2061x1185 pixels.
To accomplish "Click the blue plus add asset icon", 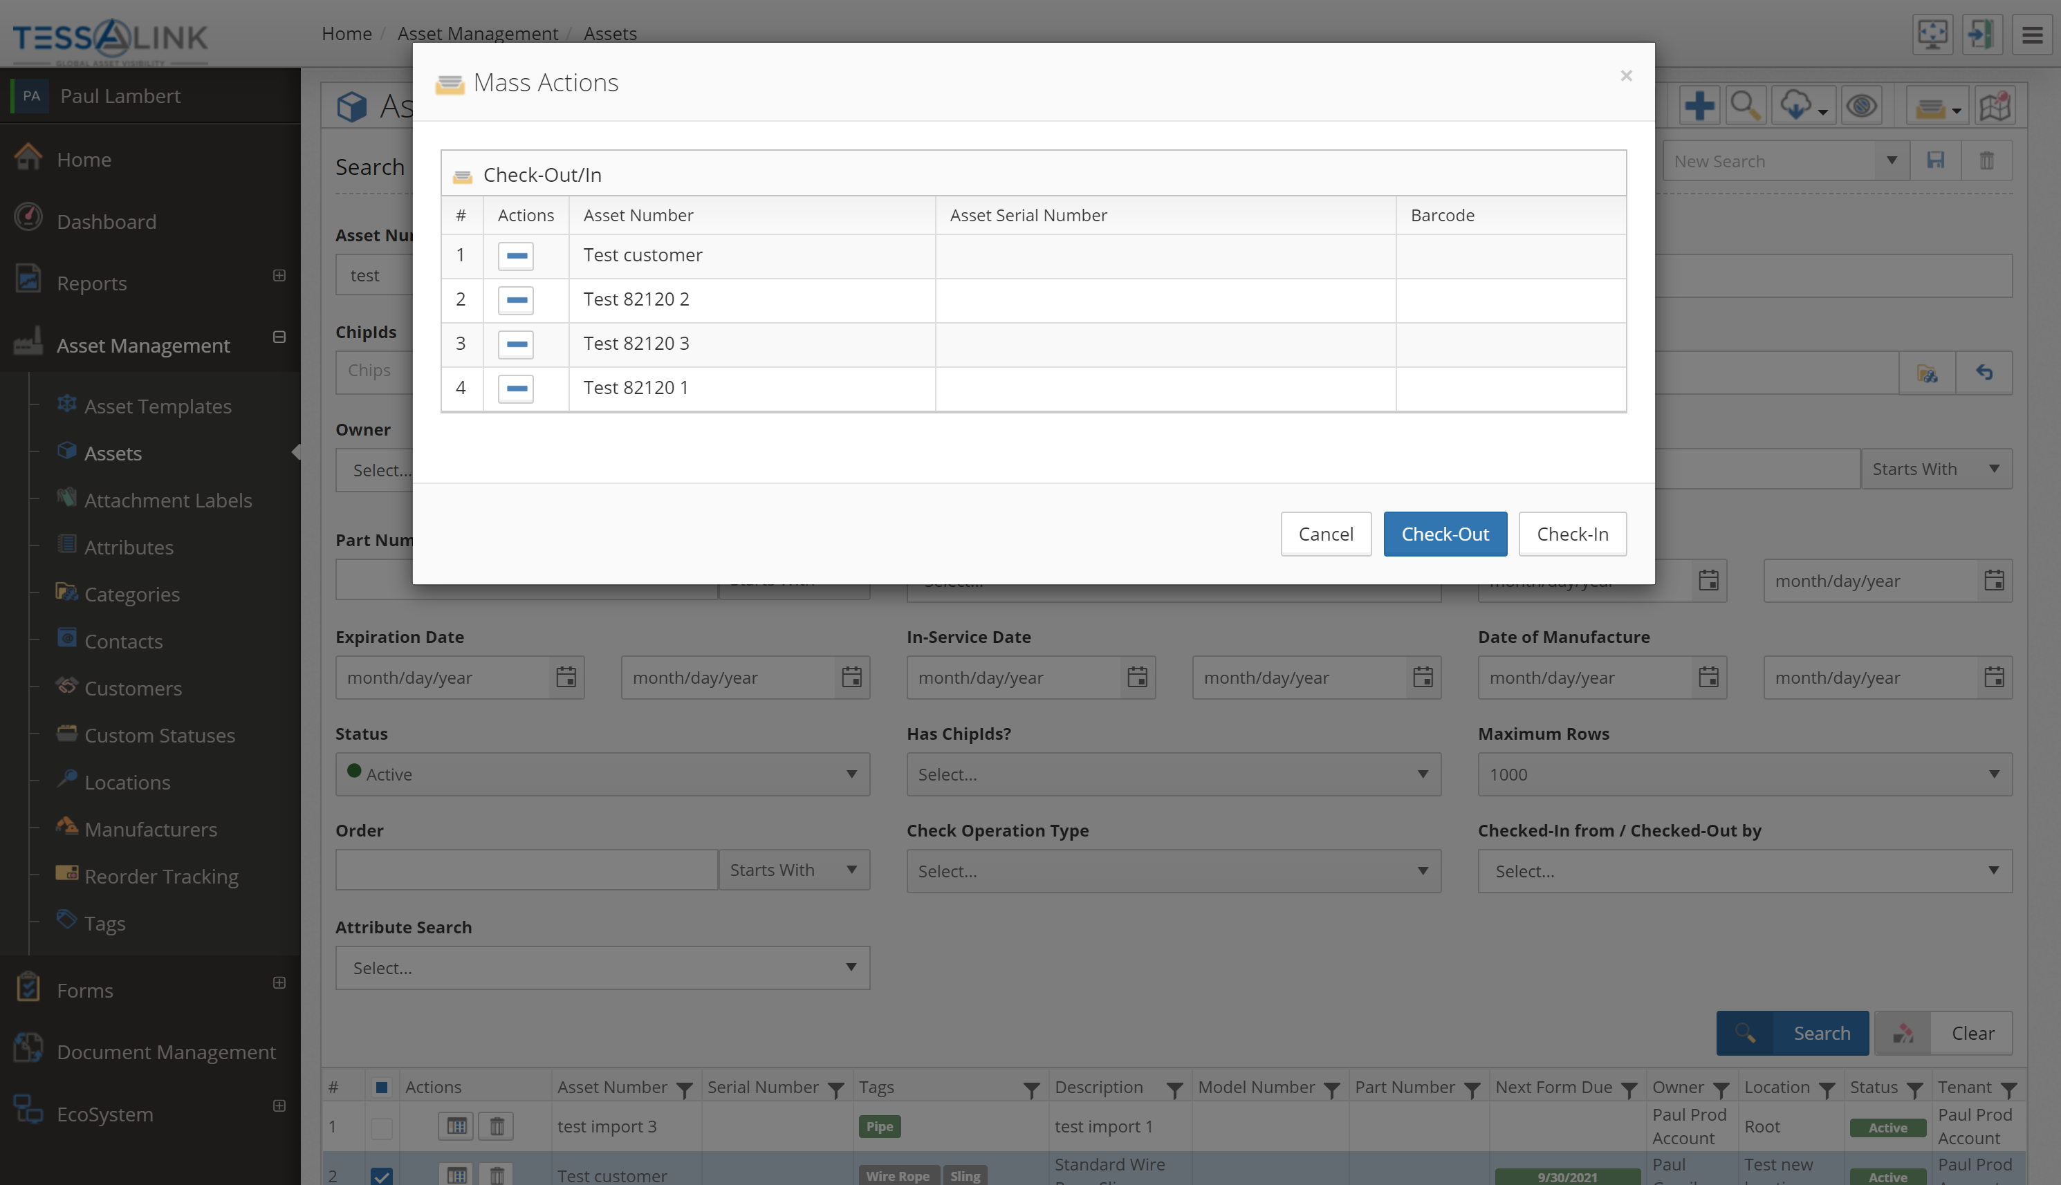I will [1699, 106].
